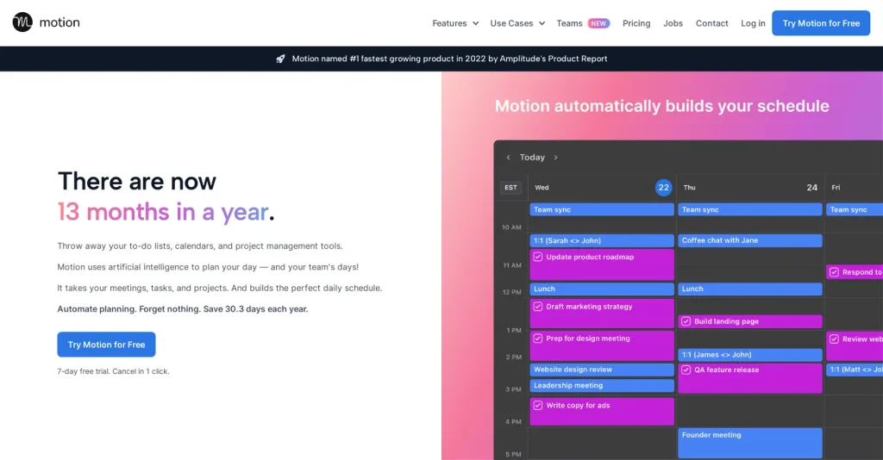Click the Log in link

(x=753, y=23)
